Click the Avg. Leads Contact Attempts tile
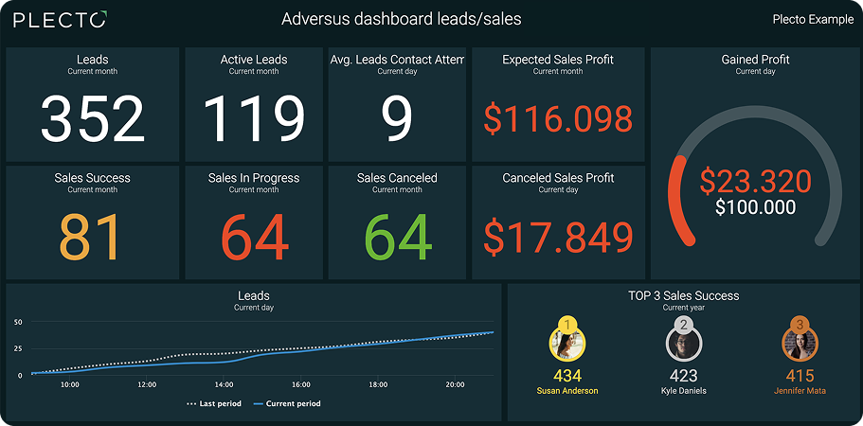Viewport: 863px width, 426px height. (x=397, y=104)
